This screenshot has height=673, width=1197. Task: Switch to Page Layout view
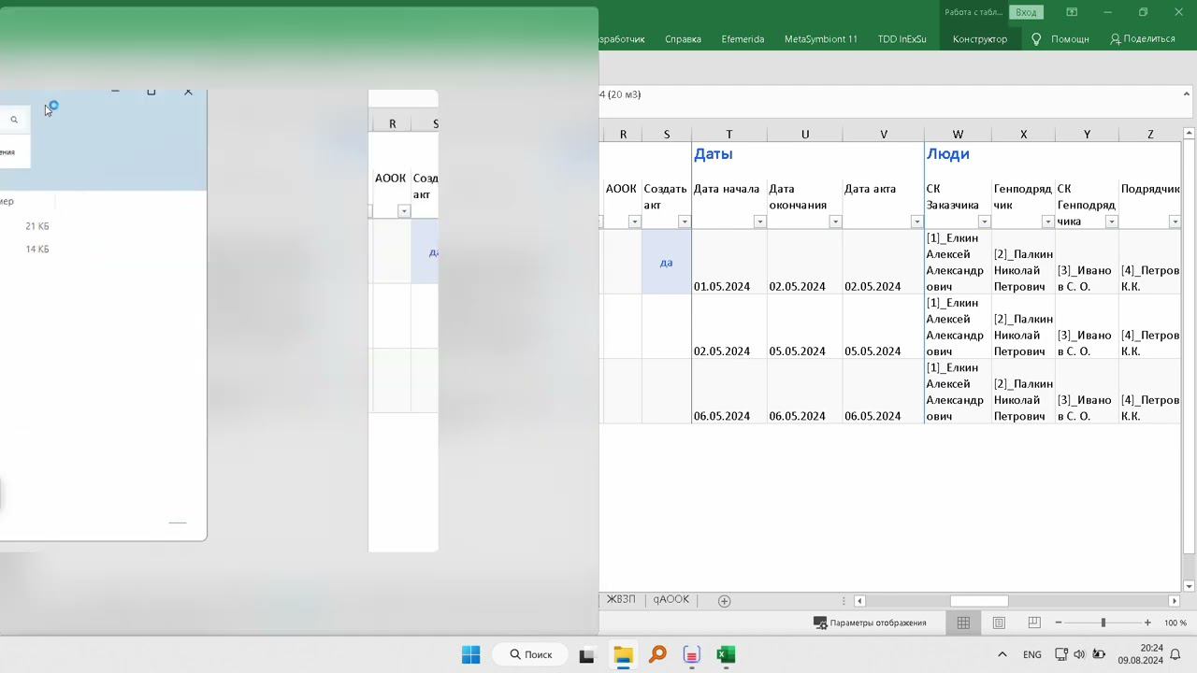coord(999,623)
